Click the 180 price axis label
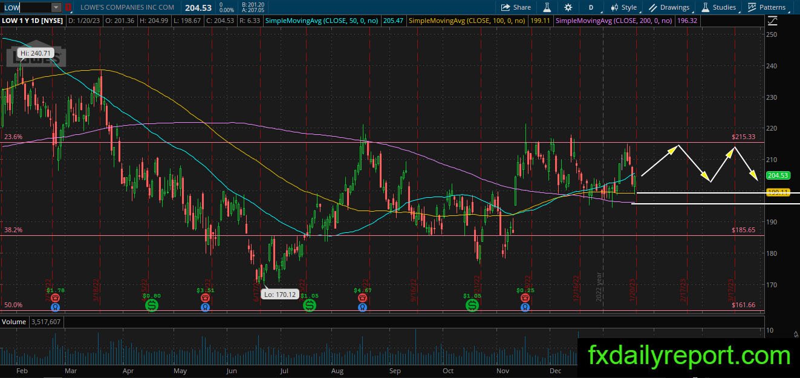 click(771, 253)
